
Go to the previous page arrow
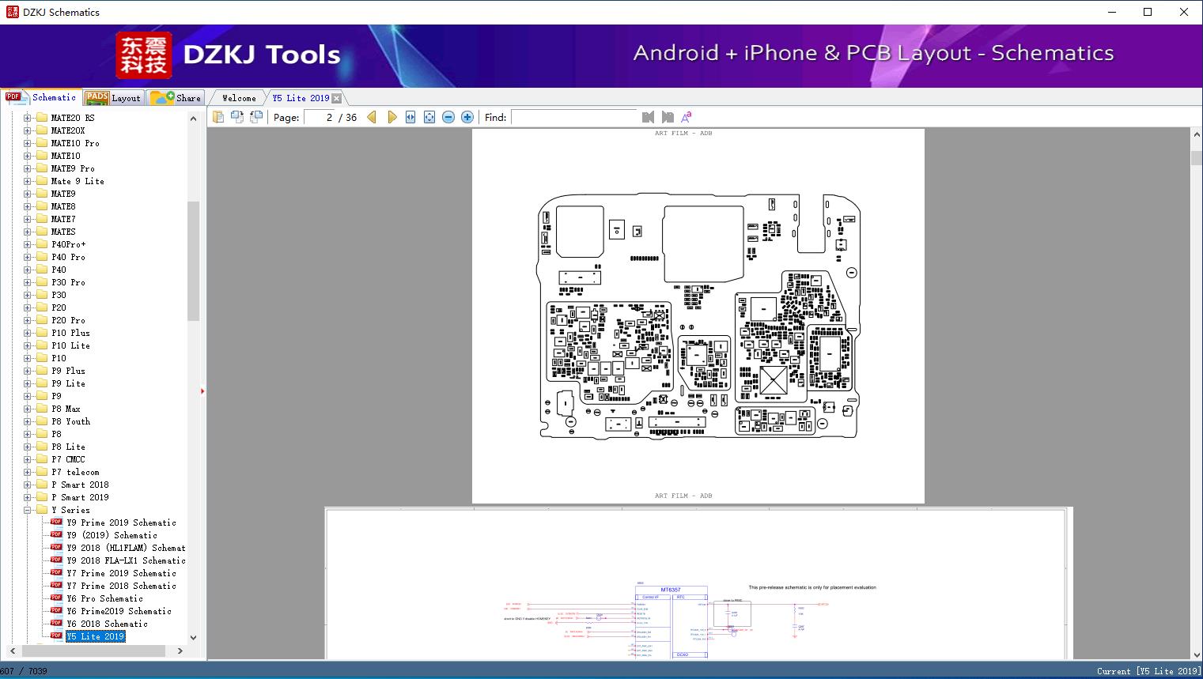click(372, 117)
